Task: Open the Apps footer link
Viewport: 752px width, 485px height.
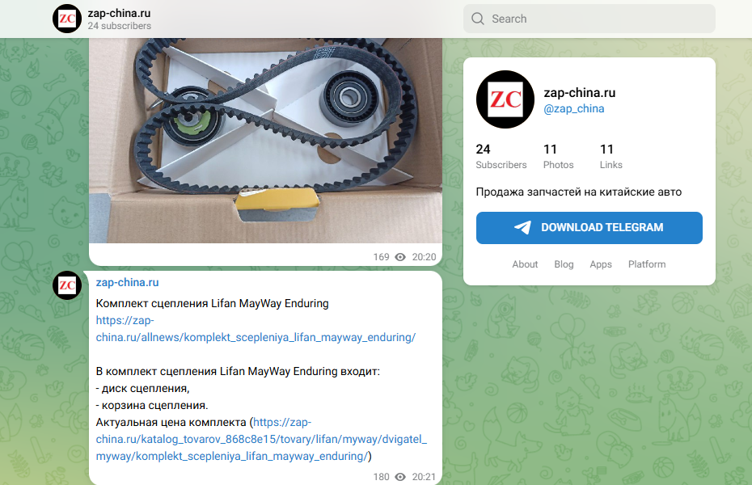Action: 601,264
